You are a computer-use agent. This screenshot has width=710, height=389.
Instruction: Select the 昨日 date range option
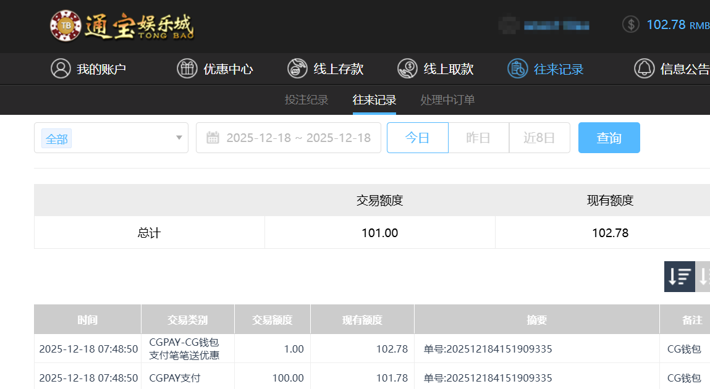[478, 138]
